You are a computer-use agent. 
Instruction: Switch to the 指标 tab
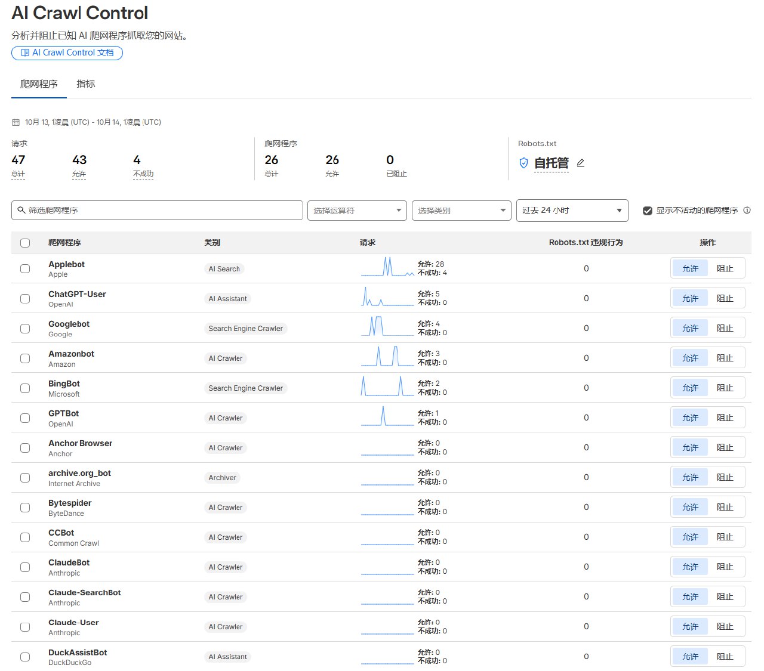coord(86,84)
